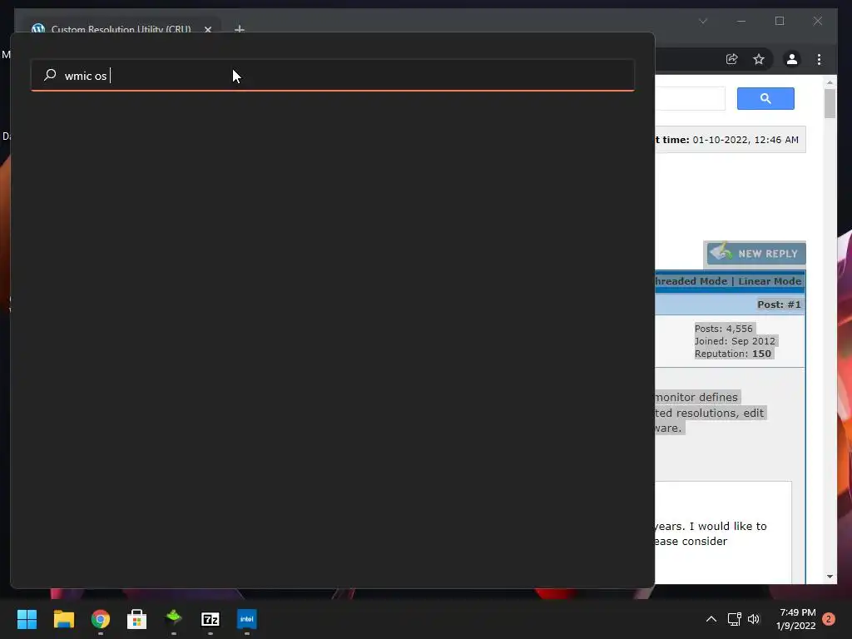Maximize the Chrome window
This screenshot has height=639, width=852.
780,21
